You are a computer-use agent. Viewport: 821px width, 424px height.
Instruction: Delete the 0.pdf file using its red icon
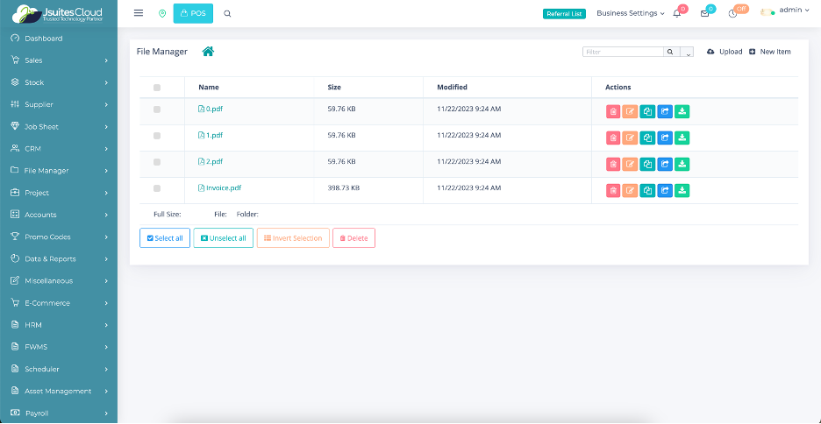coord(613,111)
